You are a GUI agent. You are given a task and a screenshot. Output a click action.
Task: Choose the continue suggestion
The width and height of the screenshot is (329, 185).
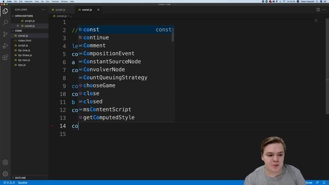[x=125, y=38]
